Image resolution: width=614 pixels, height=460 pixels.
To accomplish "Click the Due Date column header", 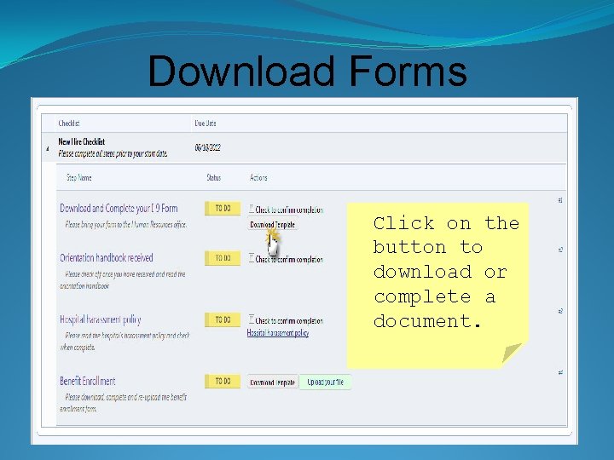I will (206, 124).
